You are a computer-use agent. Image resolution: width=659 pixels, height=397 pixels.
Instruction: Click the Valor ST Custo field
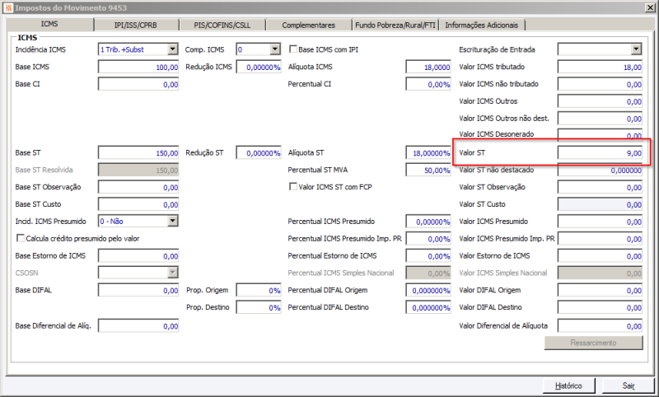coord(600,204)
